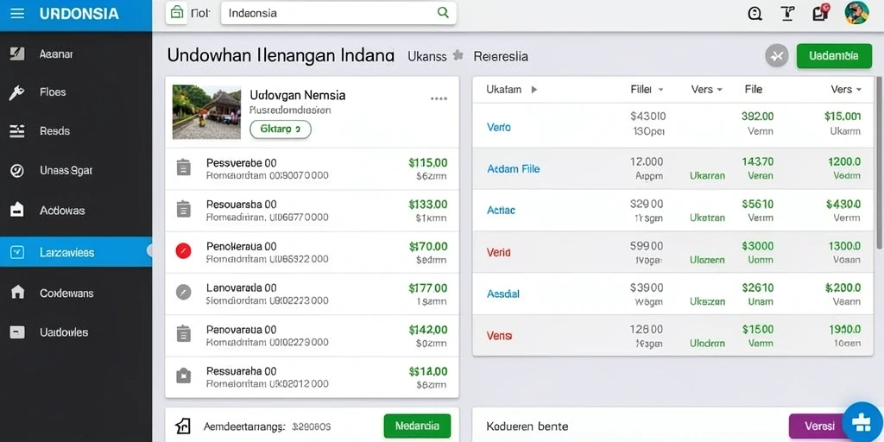
Task: Switch to the Reieresiia tab
Action: click(x=501, y=56)
